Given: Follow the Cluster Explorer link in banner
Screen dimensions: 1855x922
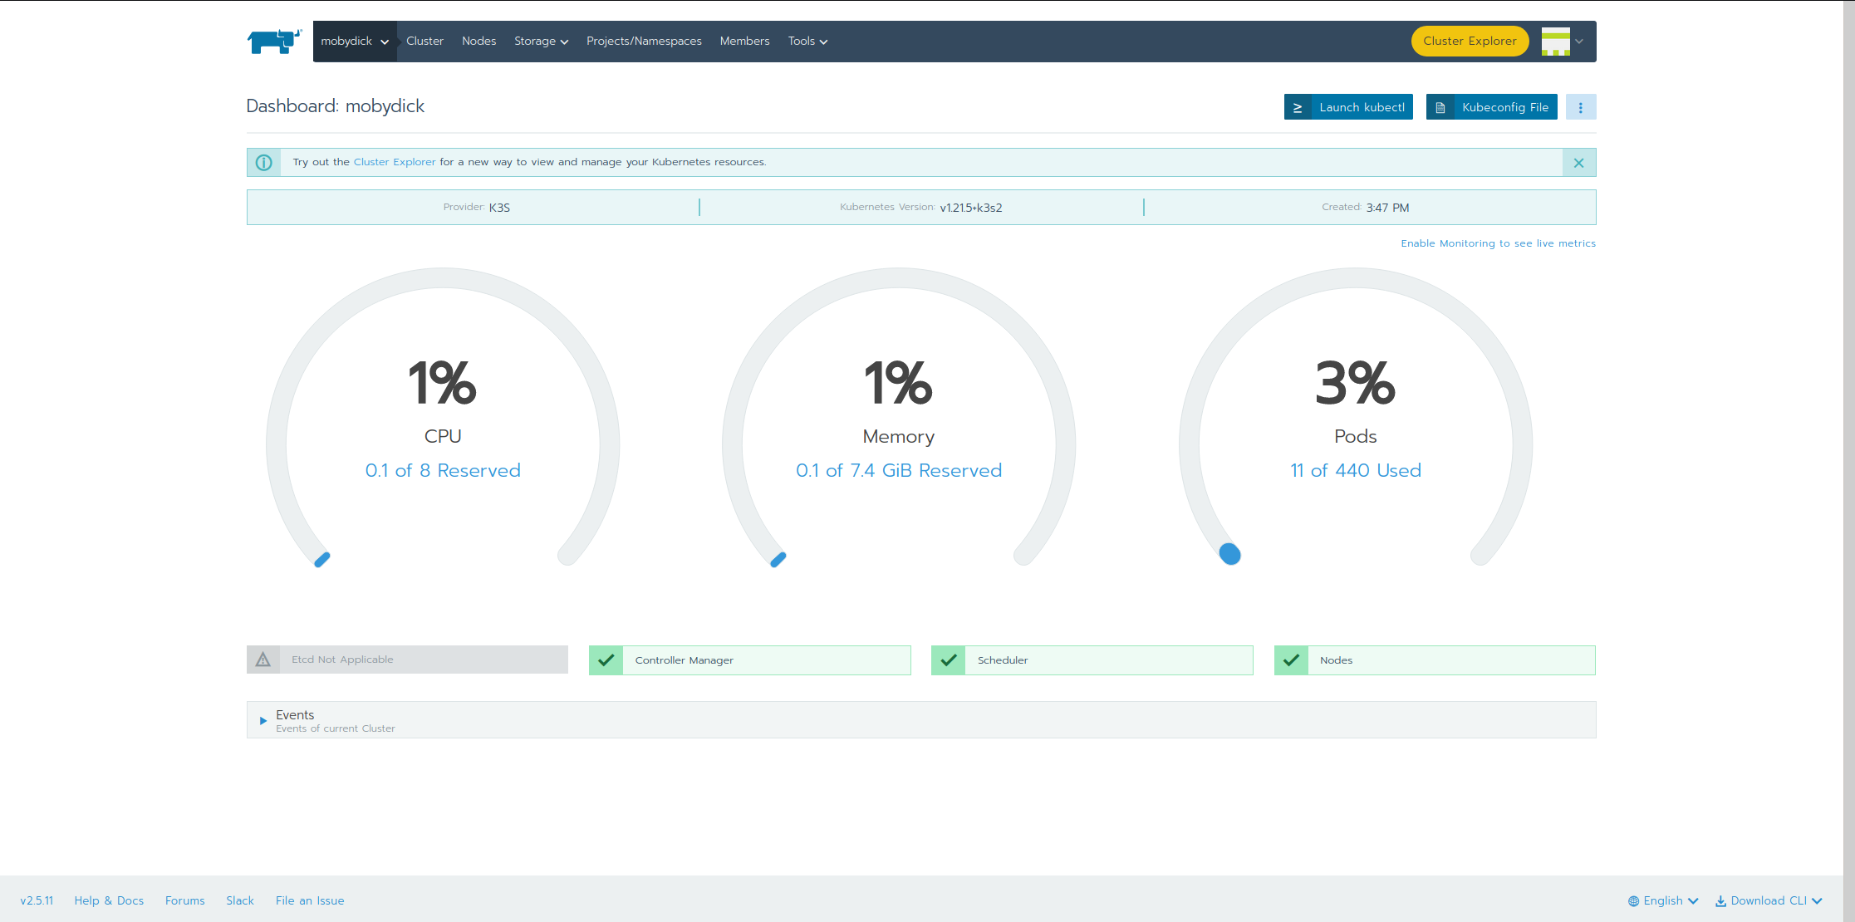Looking at the screenshot, I should [x=395, y=162].
